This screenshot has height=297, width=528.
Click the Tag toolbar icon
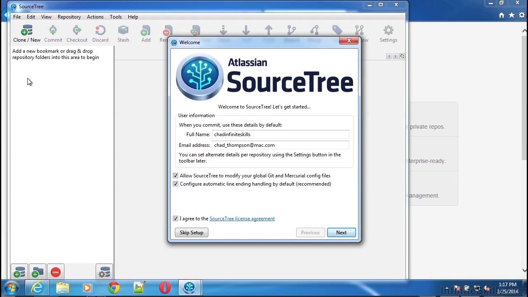(337, 31)
